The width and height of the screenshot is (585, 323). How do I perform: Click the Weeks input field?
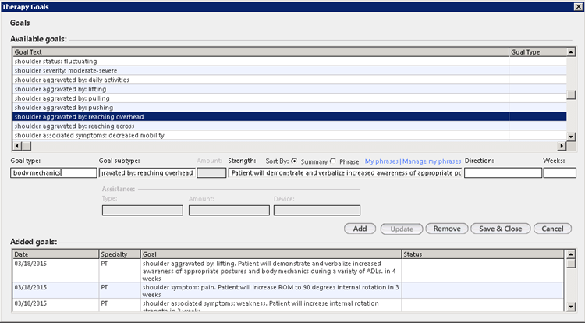pyautogui.click(x=559, y=172)
